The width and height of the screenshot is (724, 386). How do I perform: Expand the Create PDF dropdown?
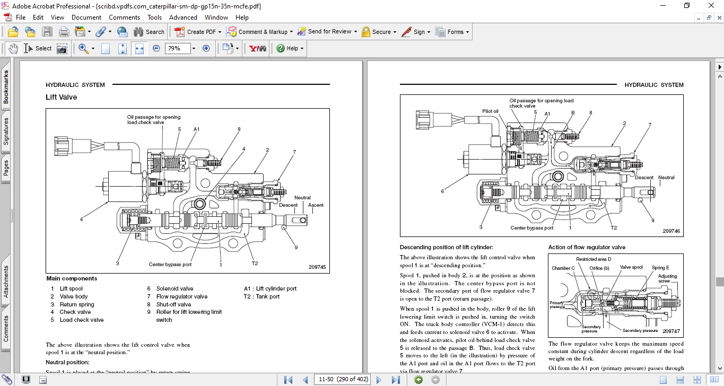pyautogui.click(x=220, y=32)
